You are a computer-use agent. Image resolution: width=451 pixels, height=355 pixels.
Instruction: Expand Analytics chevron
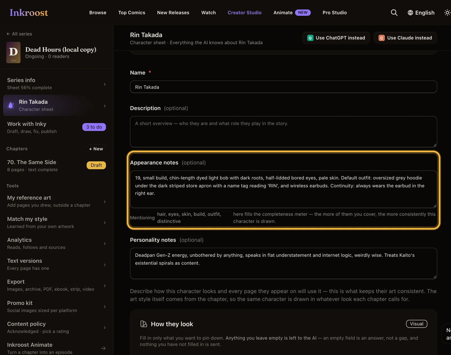click(x=105, y=244)
